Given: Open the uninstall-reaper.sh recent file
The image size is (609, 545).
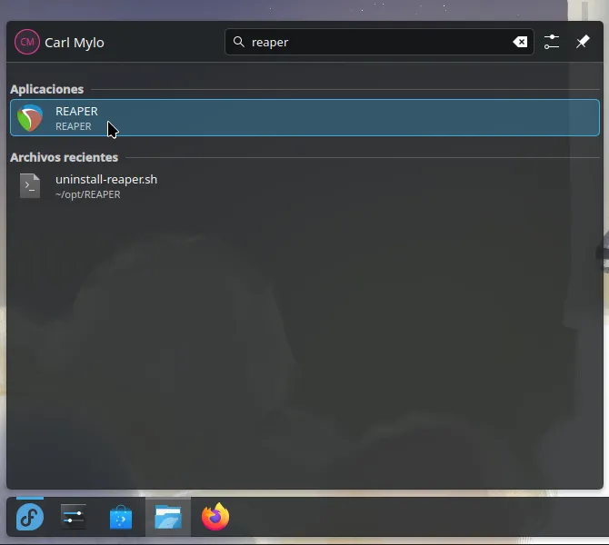Looking at the screenshot, I should click(304, 186).
